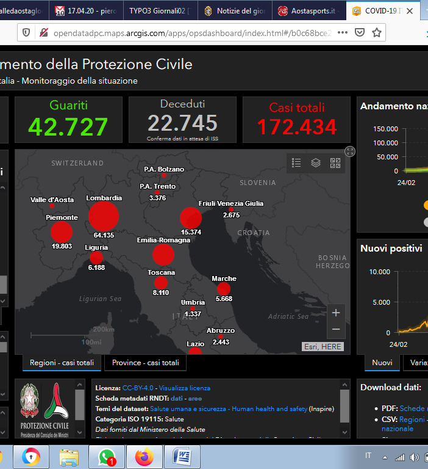Switch to Province - casi totali tab
Viewport: 428px width, 469px height.
click(145, 363)
